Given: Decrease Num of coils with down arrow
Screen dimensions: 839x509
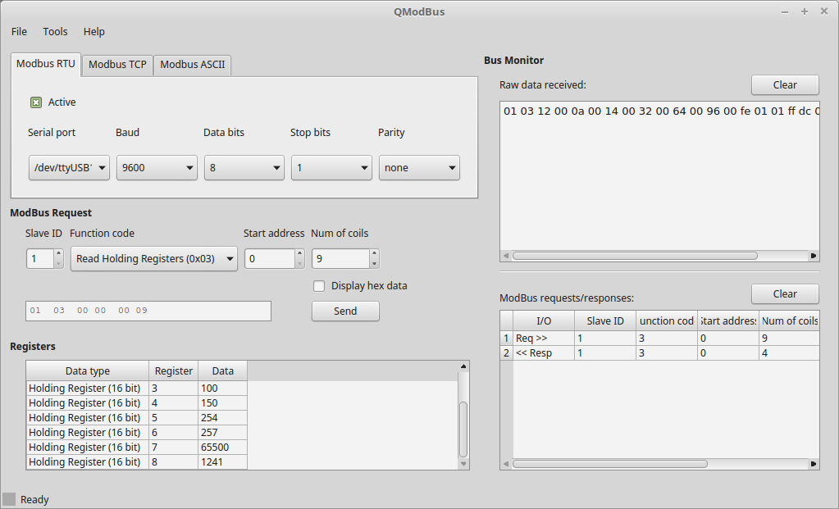Looking at the screenshot, I should click(375, 264).
